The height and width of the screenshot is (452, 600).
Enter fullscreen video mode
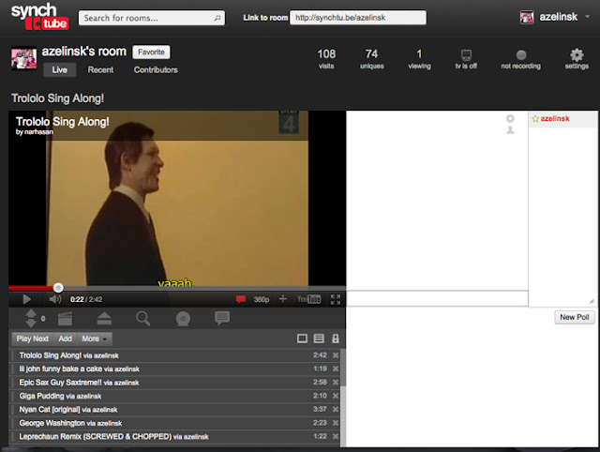pos(336,299)
